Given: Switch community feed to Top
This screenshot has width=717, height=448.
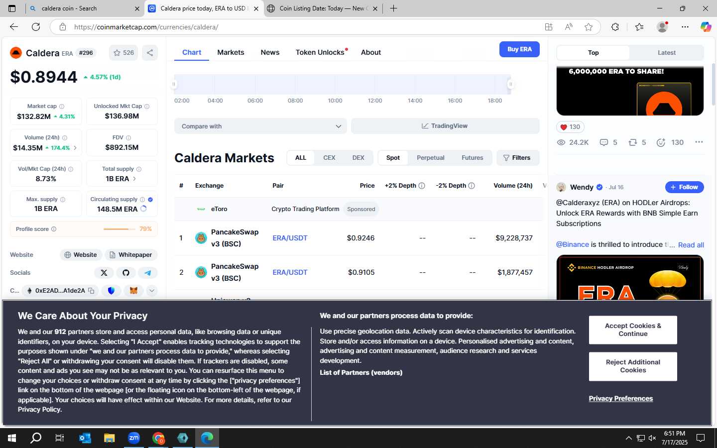Looking at the screenshot, I should point(593,53).
